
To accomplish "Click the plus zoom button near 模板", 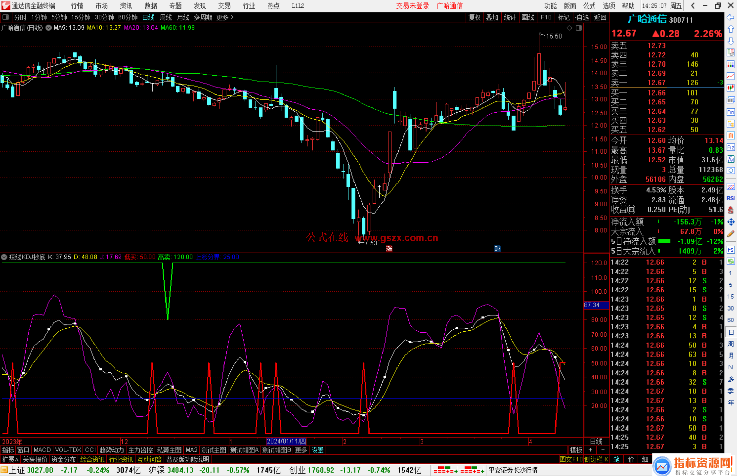I will [x=590, y=450].
